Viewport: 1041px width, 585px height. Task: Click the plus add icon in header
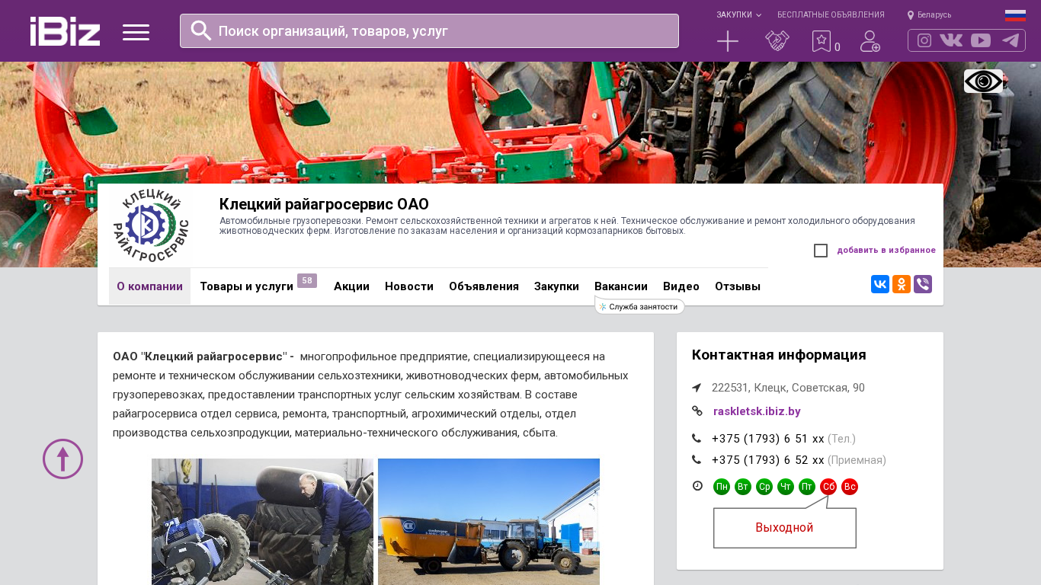[728, 41]
